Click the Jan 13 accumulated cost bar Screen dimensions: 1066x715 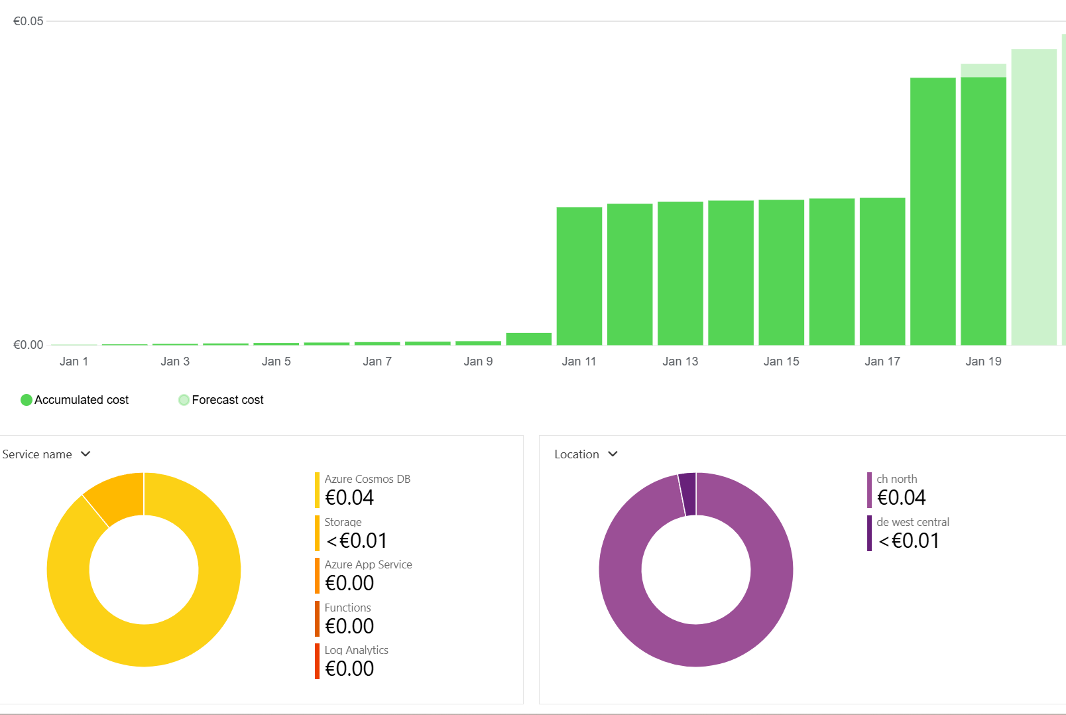680,273
